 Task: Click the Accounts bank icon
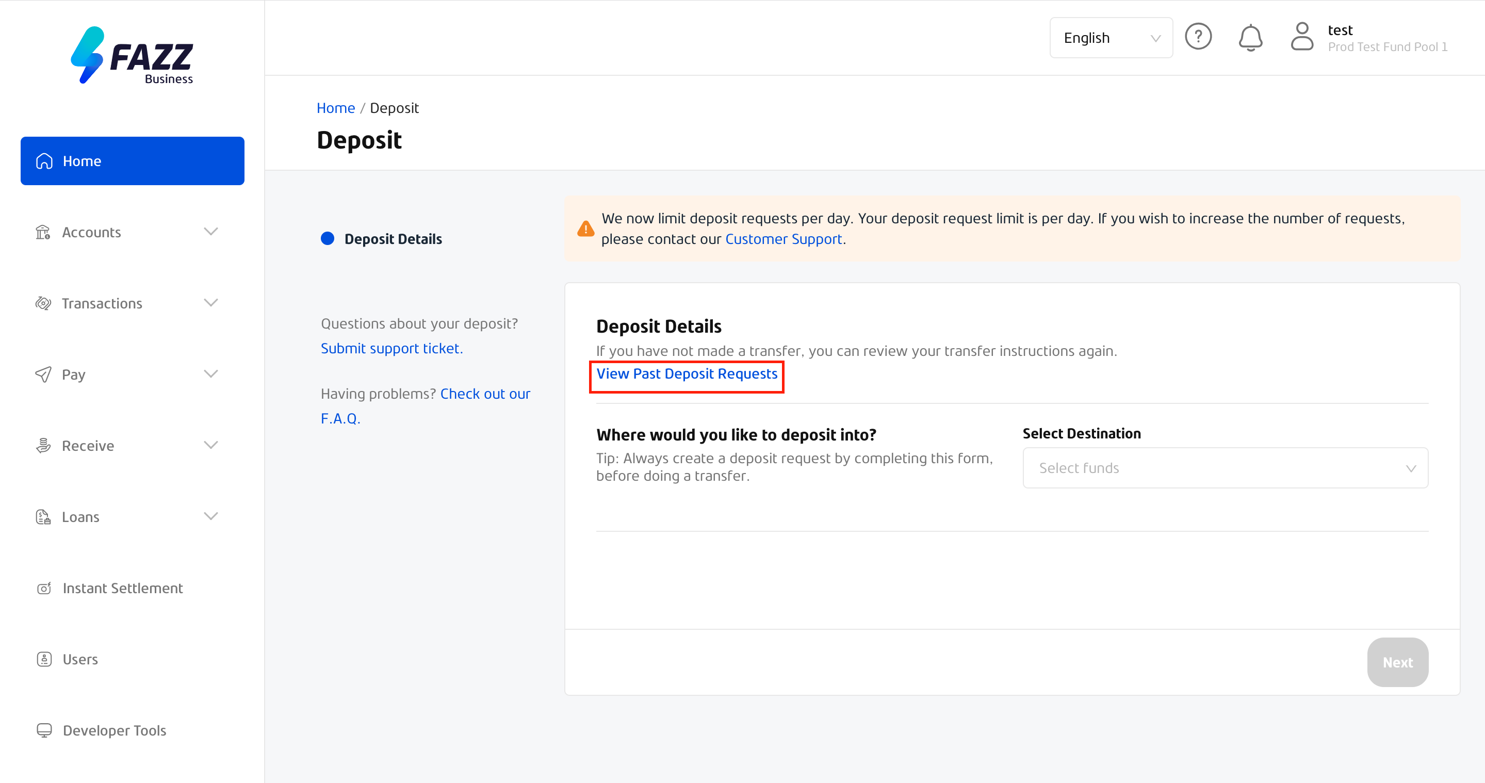[x=43, y=232]
